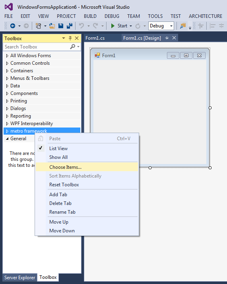
Task: Click the Toolbox tab at bottom
Action: (48, 277)
